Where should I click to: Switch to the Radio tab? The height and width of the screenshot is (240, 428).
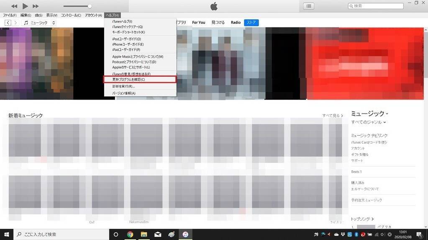[236, 23]
